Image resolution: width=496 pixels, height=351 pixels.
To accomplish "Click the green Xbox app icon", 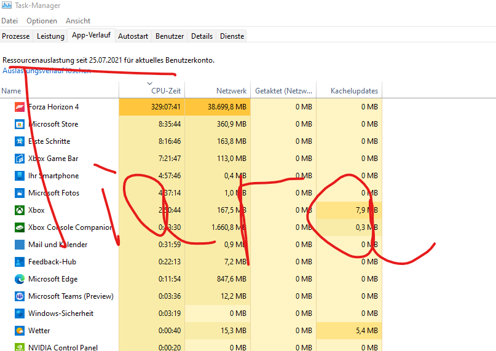I will (x=20, y=210).
